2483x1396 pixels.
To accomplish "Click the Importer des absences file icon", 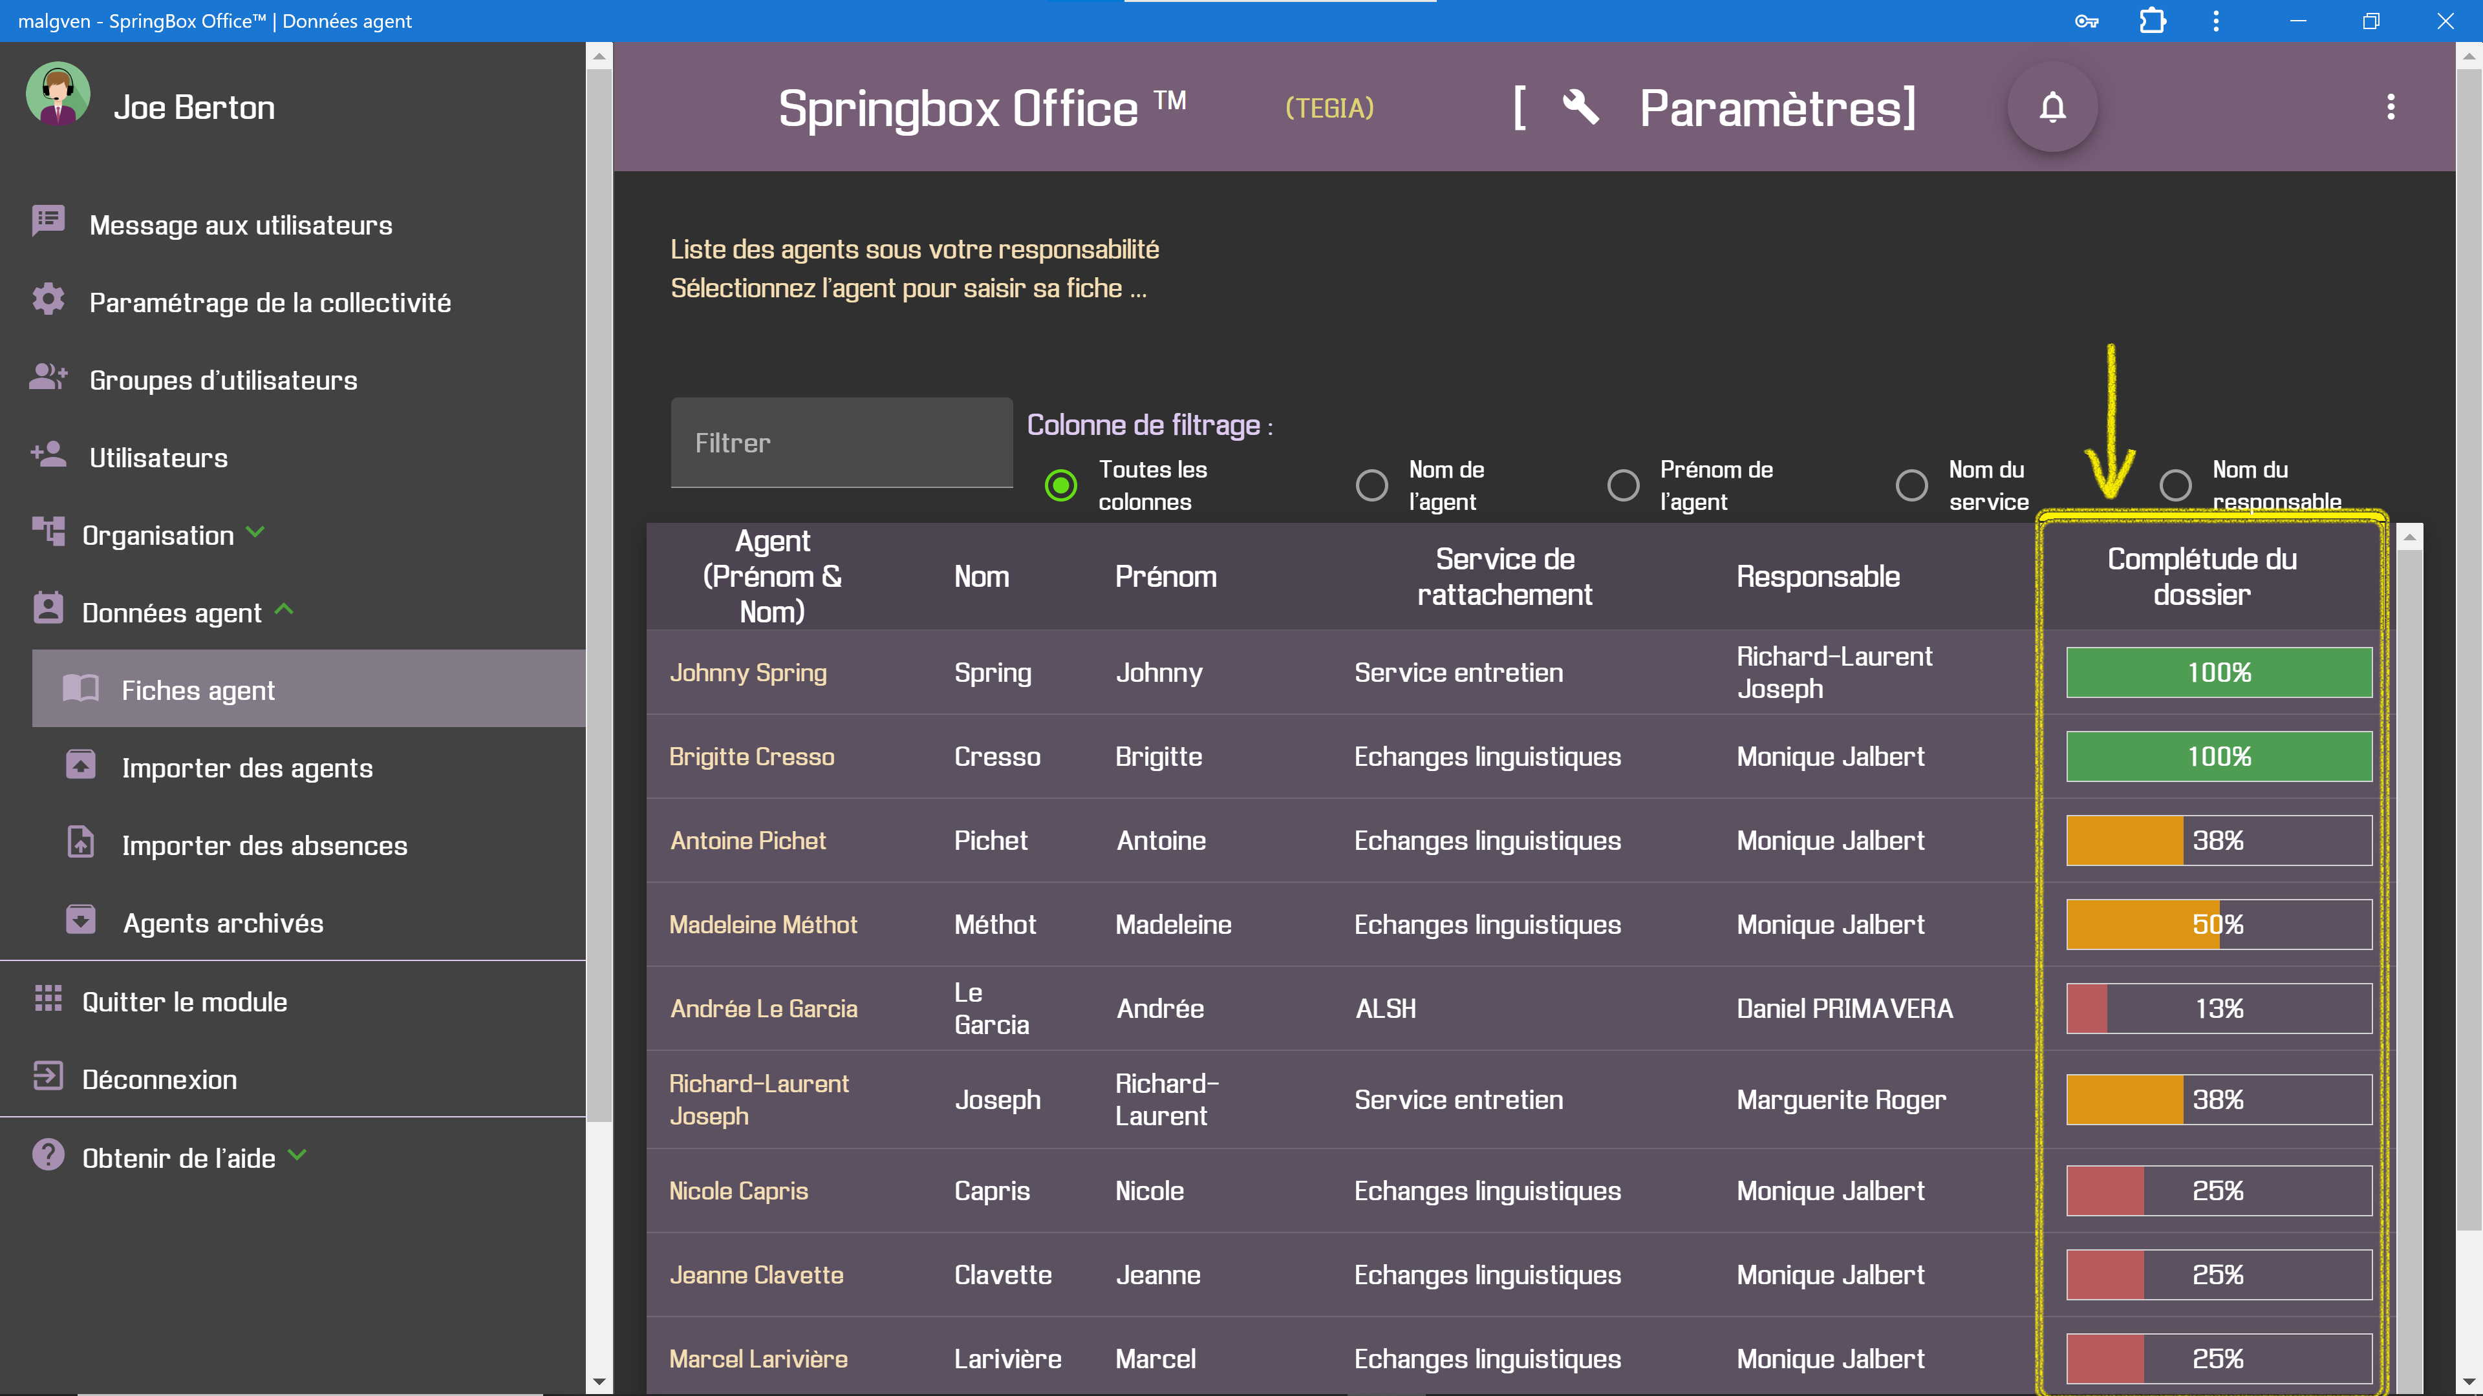I will coord(81,842).
